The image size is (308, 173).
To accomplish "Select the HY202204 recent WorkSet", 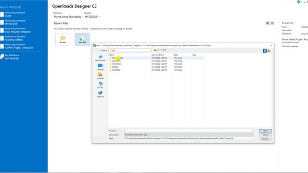I will tap(15, 23).
